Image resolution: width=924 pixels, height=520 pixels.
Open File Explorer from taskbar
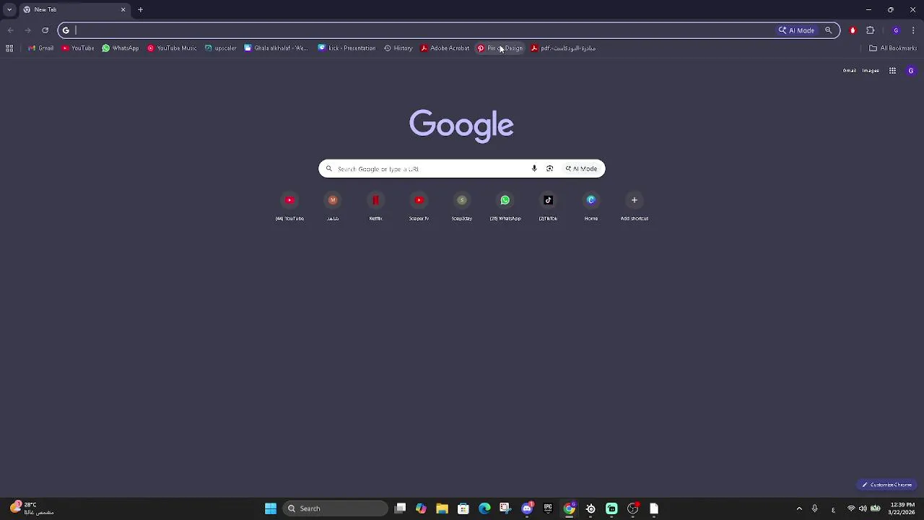click(x=442, y=508)
